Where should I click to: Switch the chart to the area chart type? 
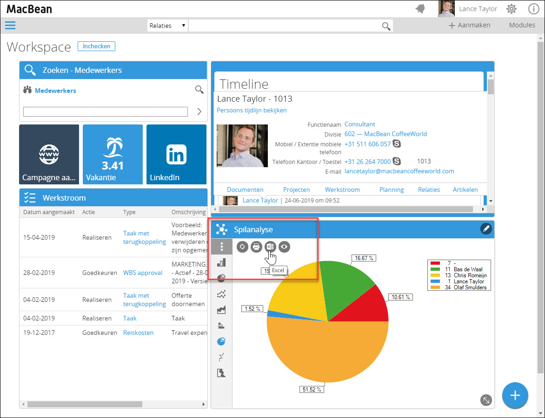click(x=221, y=310)
